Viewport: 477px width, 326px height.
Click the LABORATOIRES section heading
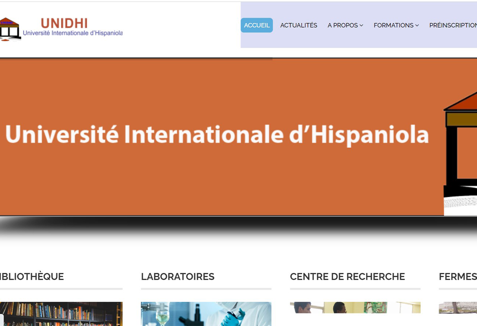pyautogui.click(x=178, y=276)
